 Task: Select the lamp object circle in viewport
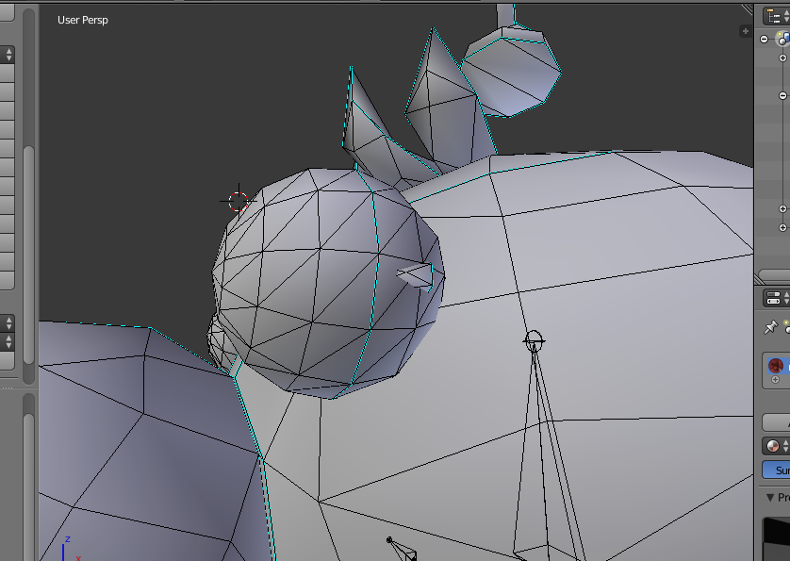(534, 340)
